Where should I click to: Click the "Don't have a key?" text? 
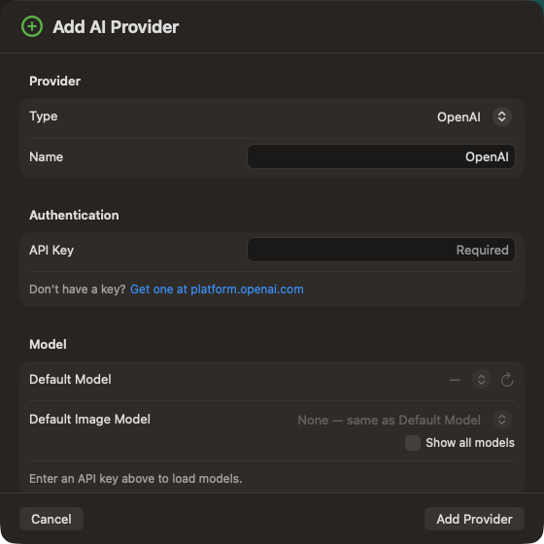78,289
